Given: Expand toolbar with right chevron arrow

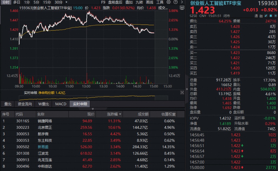Looking at the screenshot, I should click(x=182, y=2).
